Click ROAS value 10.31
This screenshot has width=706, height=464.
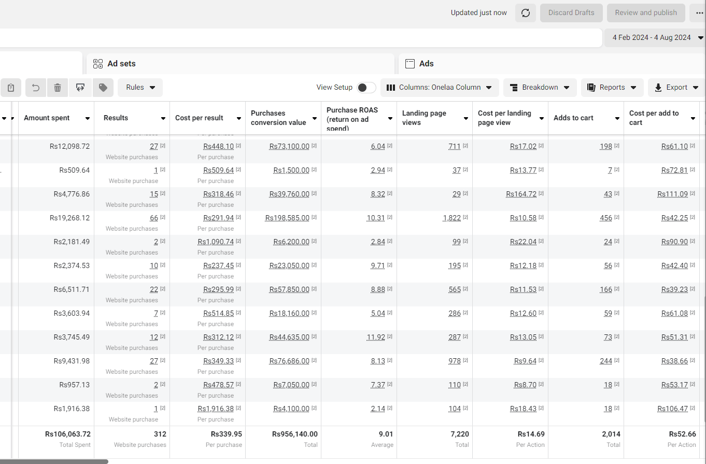pos(376,218)
